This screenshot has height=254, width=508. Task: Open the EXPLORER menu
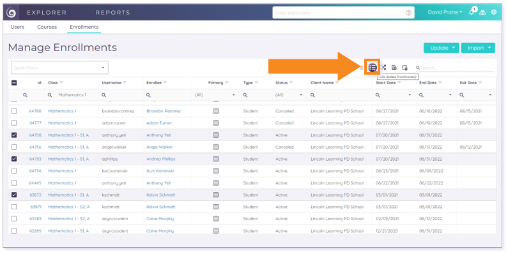pos(47,13)
